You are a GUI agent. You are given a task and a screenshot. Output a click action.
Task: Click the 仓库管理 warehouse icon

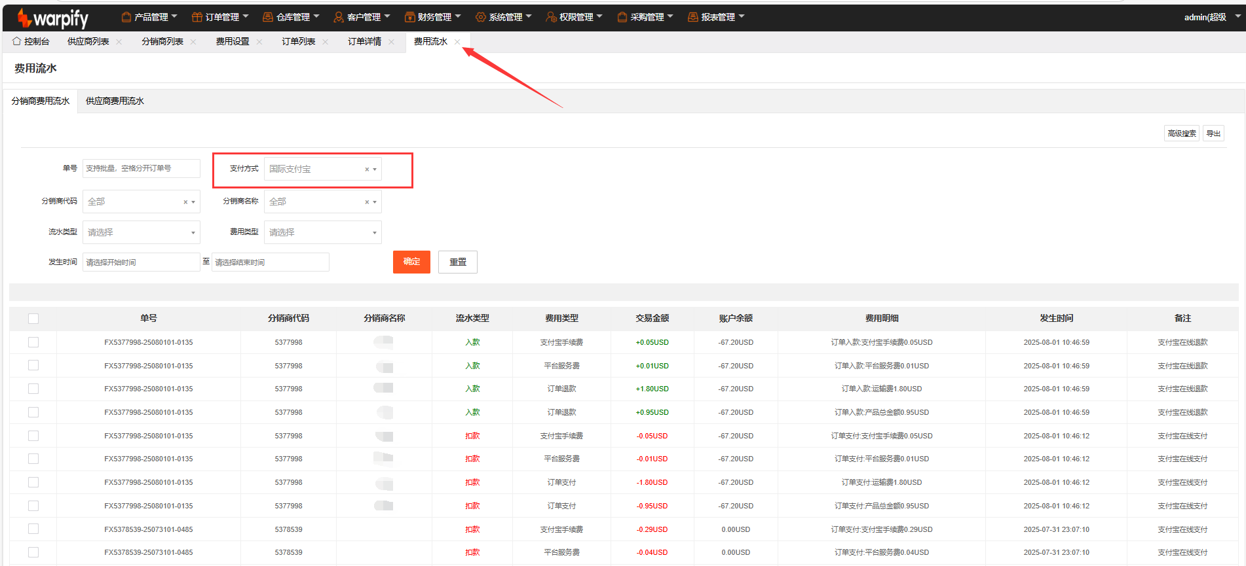click(x=268, y=17)
